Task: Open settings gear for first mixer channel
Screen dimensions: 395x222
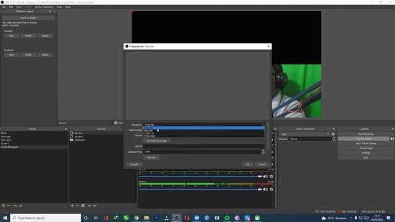Action: pos(272,176)
